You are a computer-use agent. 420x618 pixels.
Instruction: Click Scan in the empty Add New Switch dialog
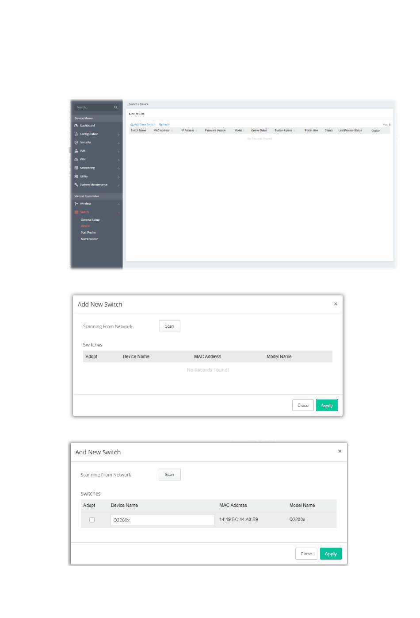click(170, 326)
